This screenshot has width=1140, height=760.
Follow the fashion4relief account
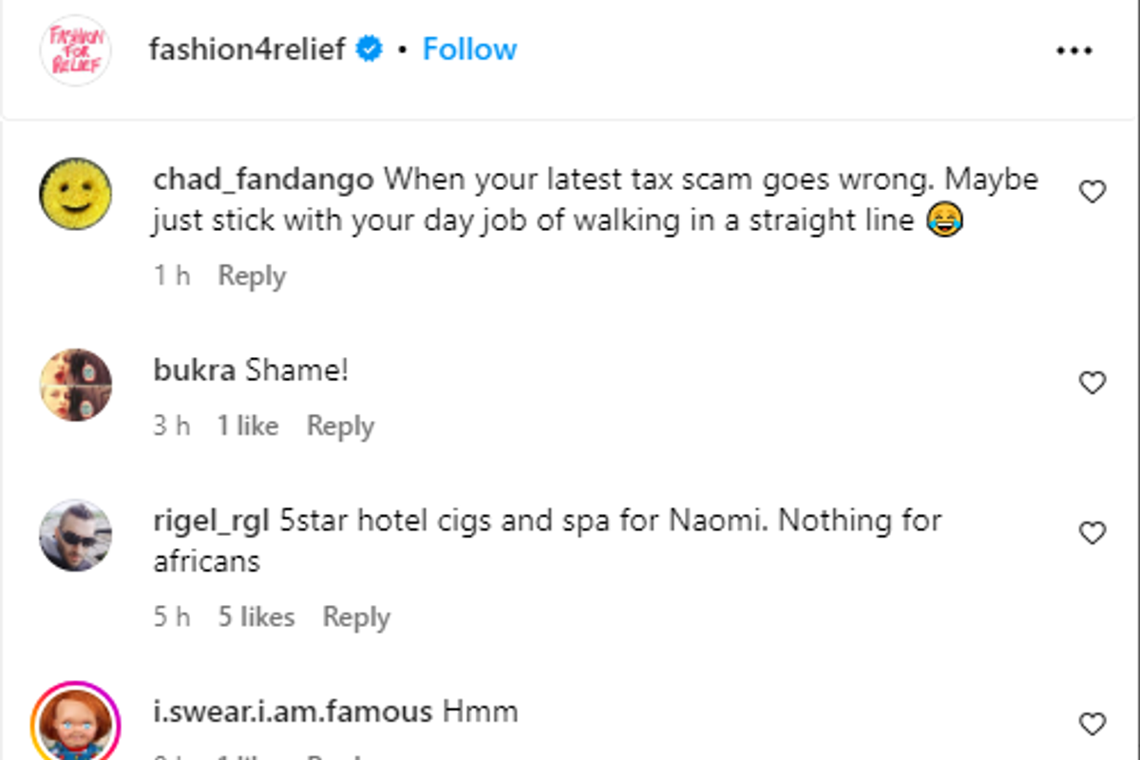[x=469, y=49]
